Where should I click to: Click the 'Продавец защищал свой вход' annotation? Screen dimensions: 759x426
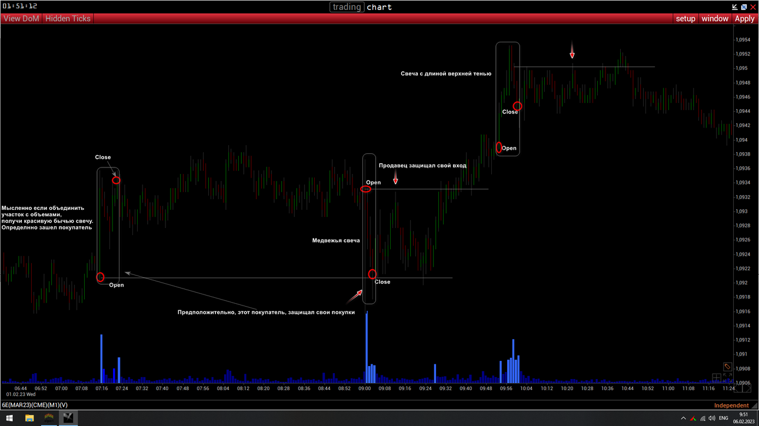(x=422, y=166)
